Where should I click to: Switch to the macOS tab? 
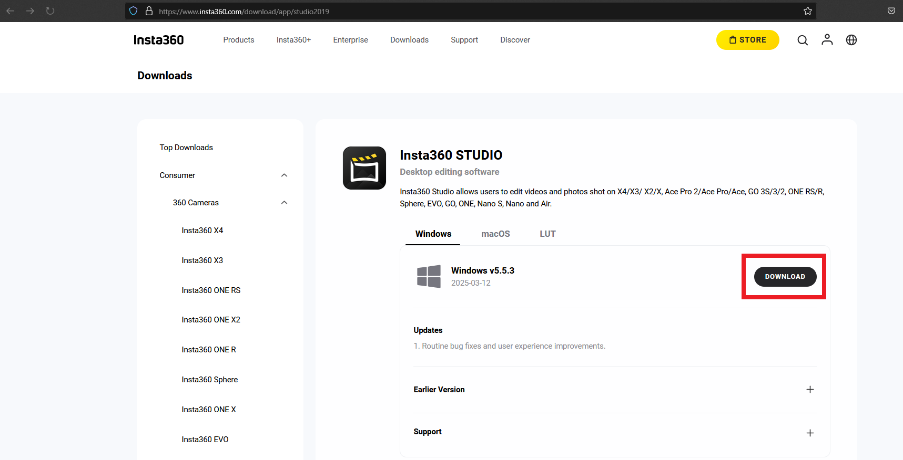[496, 234]
